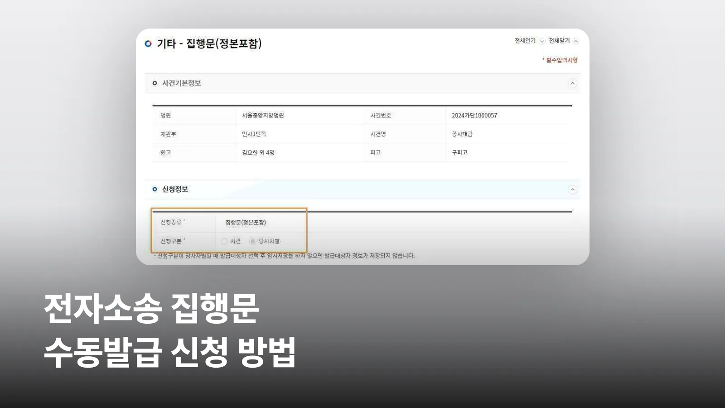The height and width of the screenshot is (408, 725).
Task: Click the 신청종류 field label
Action: coord(171,222)
